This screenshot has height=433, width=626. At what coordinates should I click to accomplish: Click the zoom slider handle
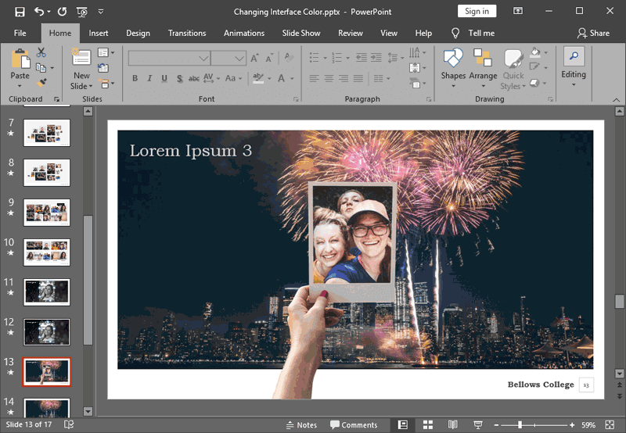pyautogui.click(x=520, y=424)
